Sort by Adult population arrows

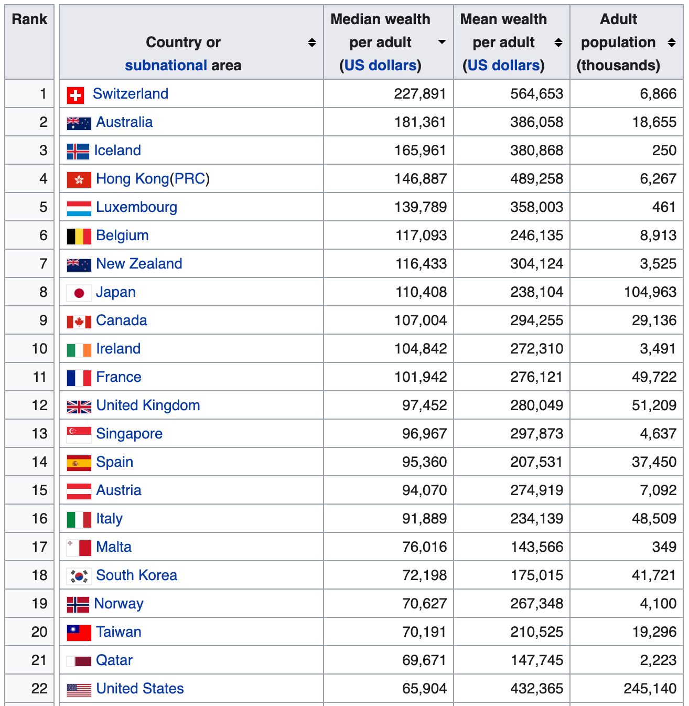[672, 42]
